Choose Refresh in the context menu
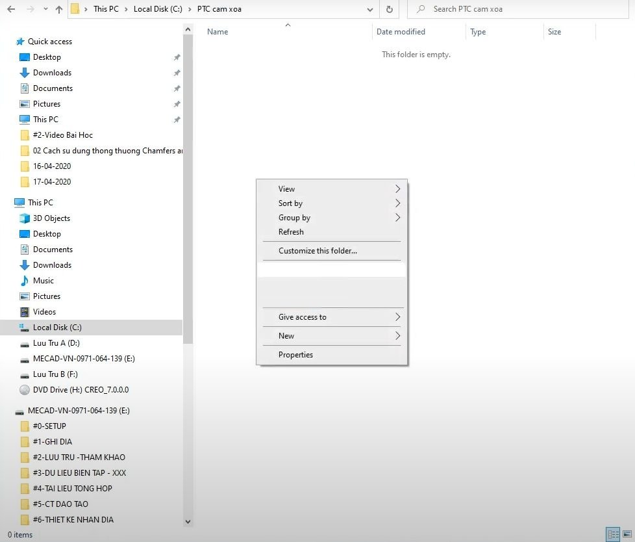 pos(332,232)
